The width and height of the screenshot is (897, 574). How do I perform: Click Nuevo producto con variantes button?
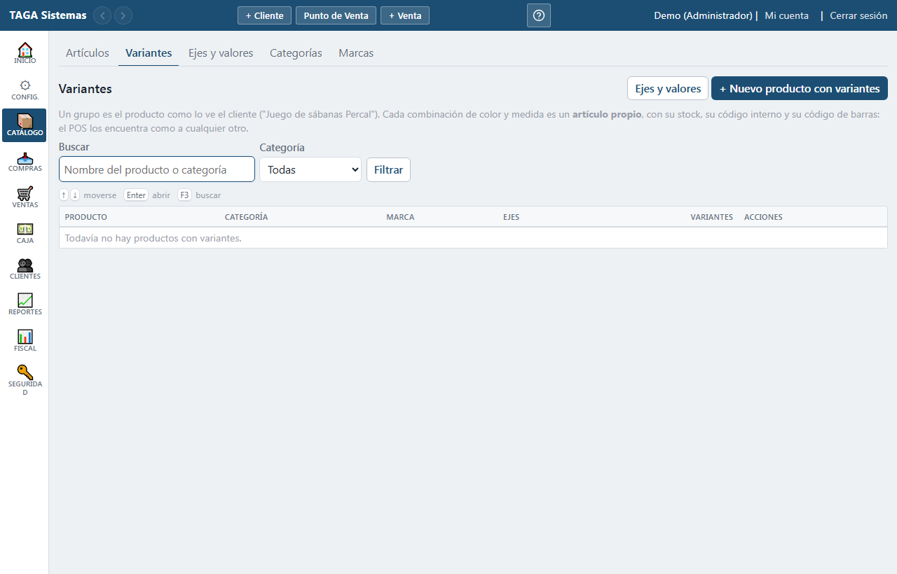800,89
